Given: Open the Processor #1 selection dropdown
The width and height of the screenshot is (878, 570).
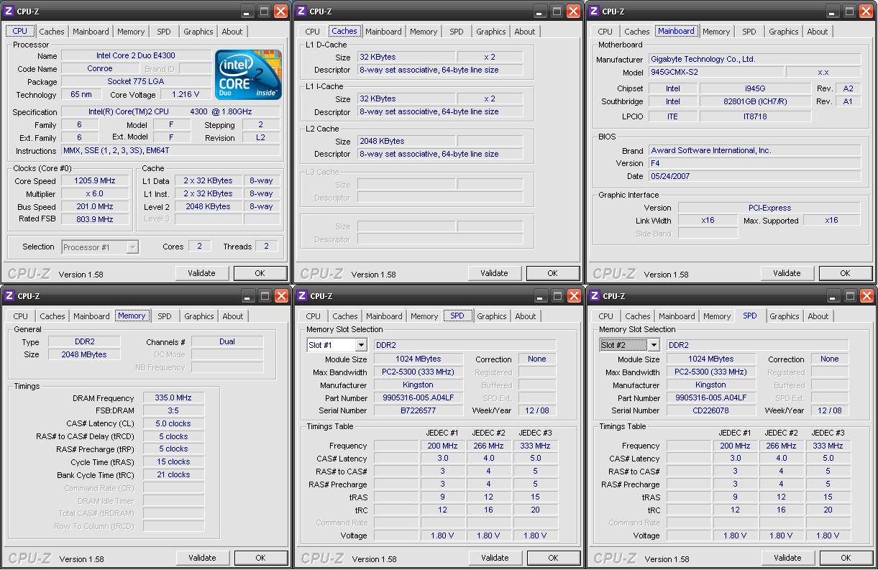Looking at the screenshot, I should [132, 247].
